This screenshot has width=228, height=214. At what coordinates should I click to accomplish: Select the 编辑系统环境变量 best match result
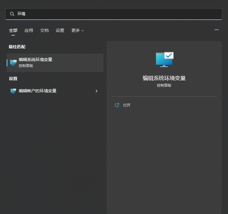tap(55, 63)
